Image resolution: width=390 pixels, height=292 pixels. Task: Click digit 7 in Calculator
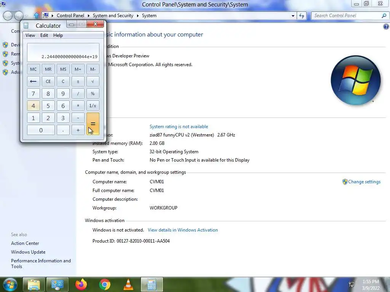34,94
